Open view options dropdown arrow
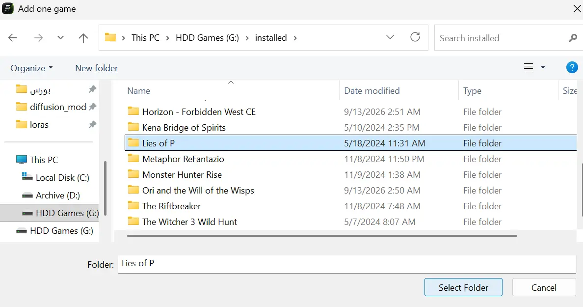The width and height of the screenshot is (583, 307). (543, 67)
